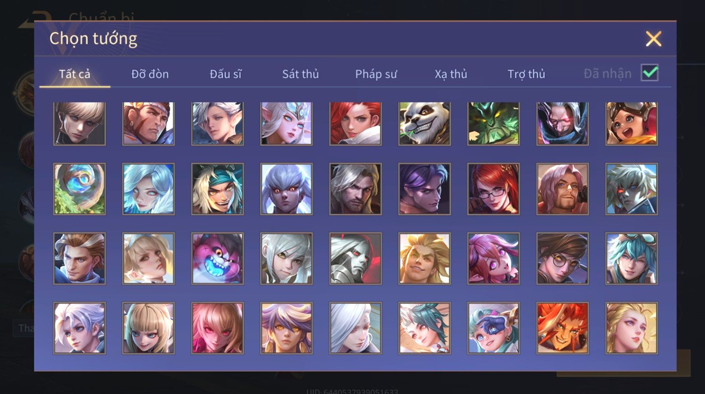Filter by Pháp sư tab
The image size is (705, 394).
[x=376, y=74]
